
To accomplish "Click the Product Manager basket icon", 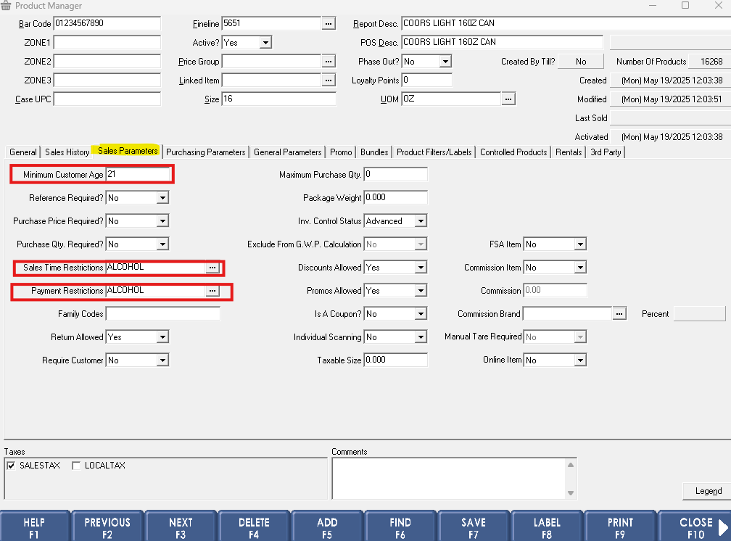I will (x=6, y=6).
